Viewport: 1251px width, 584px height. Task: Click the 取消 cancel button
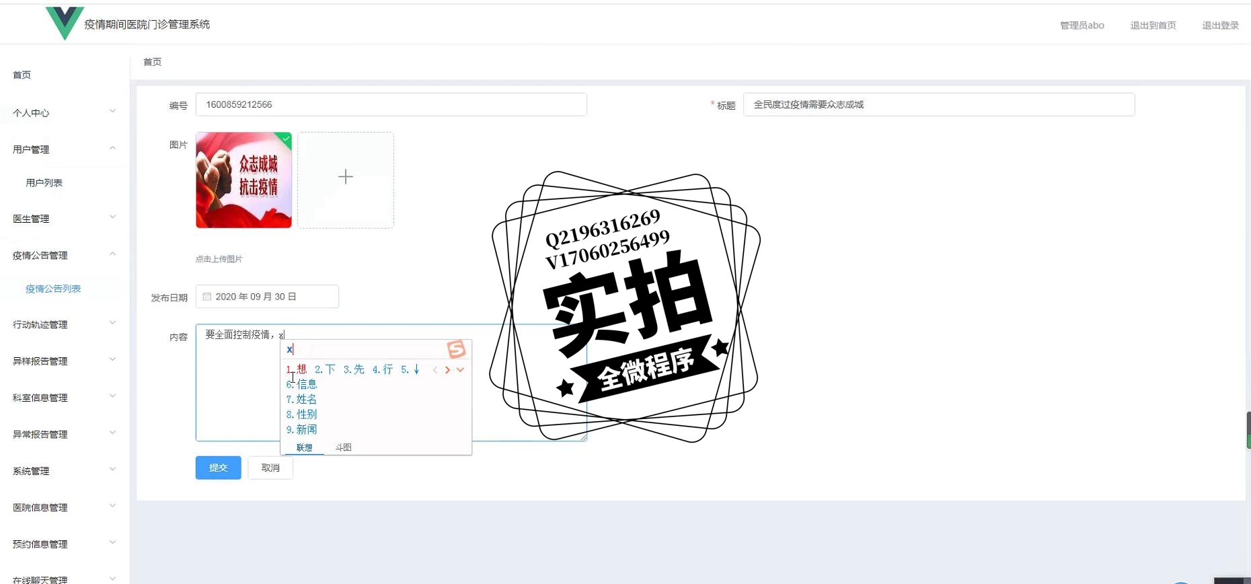tap(270, 468)
